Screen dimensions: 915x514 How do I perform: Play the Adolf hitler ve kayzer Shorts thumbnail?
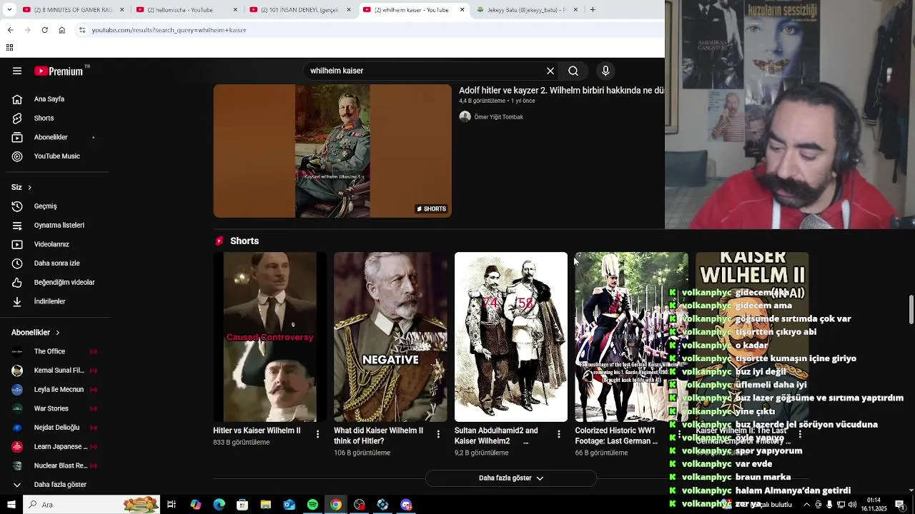pos(332,151)
